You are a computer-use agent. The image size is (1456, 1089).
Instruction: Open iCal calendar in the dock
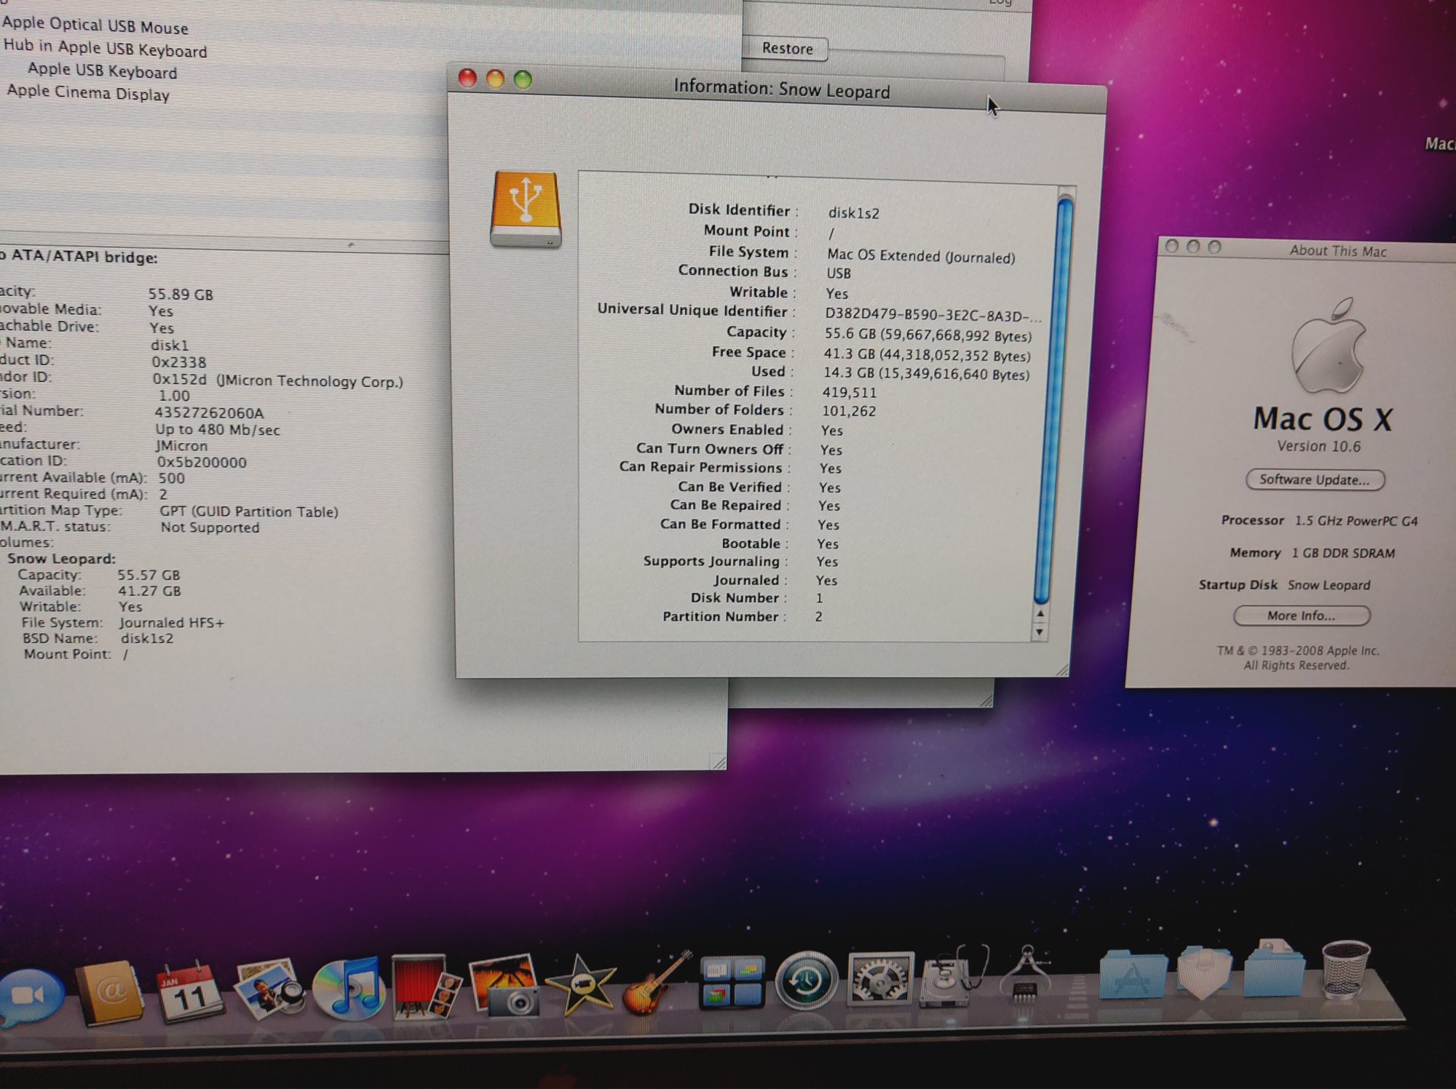tap(189, 992)
